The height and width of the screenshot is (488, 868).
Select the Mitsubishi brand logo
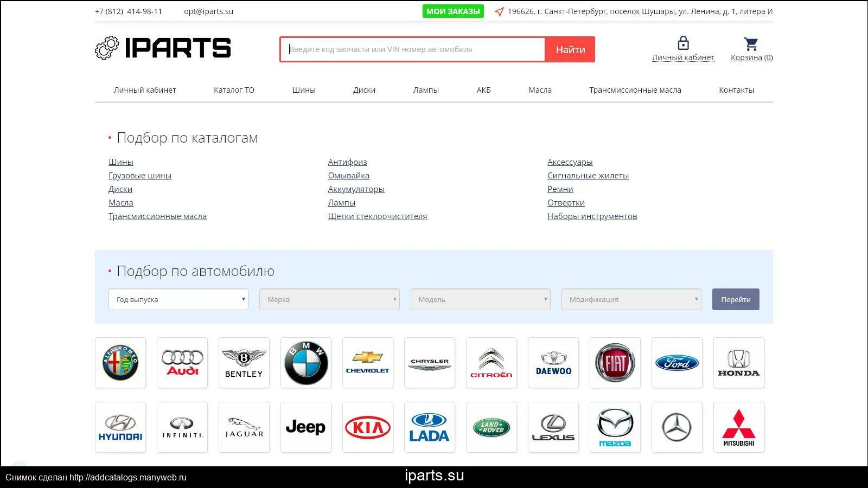click(x=739, y=427)
